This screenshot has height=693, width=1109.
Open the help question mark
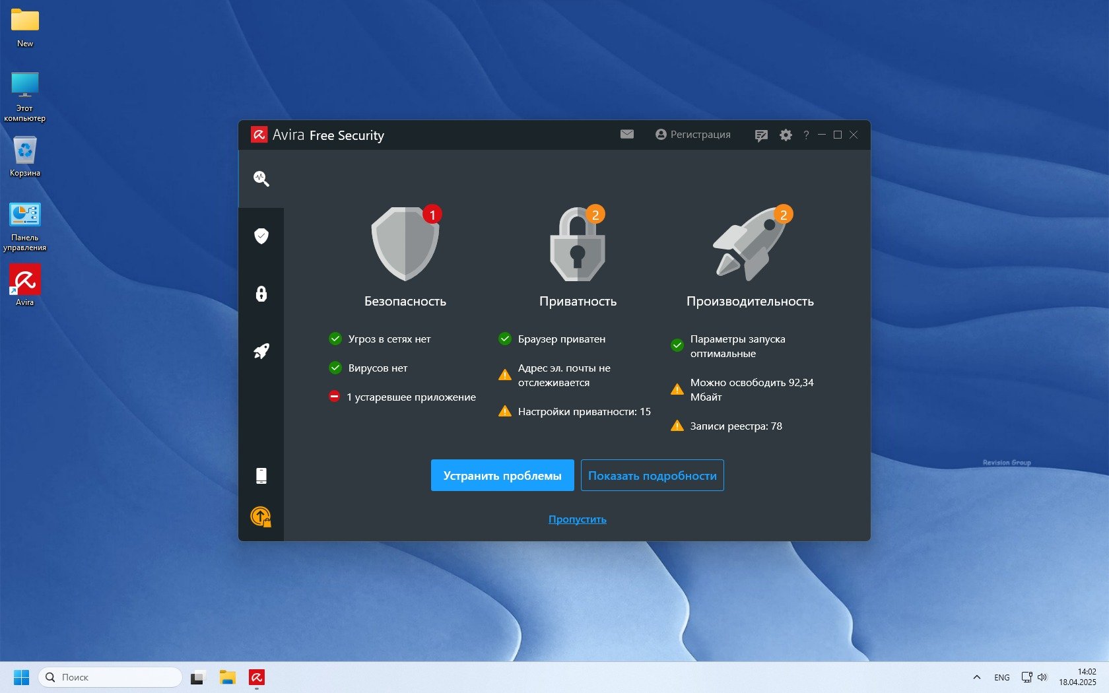pyautogui.click(x=806, y=135)
